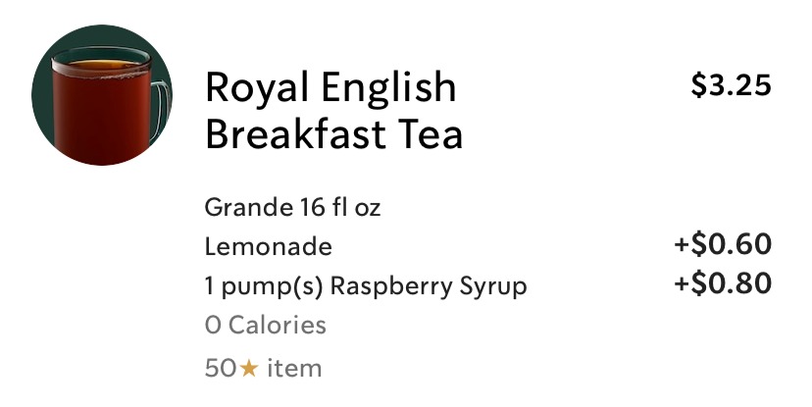Viewport: 812px width, 407px height.
Task: Click the 0 Calories label
Action: (265, 326)
